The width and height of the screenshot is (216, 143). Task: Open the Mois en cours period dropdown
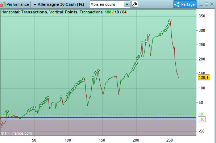click(x=110, y=4)
